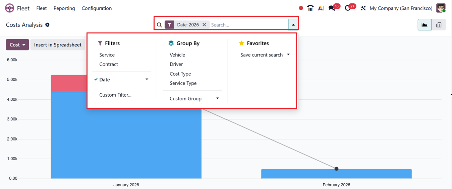Toggle the Contract filter
The image size is (452, 189).
click(x=109, y=64)
